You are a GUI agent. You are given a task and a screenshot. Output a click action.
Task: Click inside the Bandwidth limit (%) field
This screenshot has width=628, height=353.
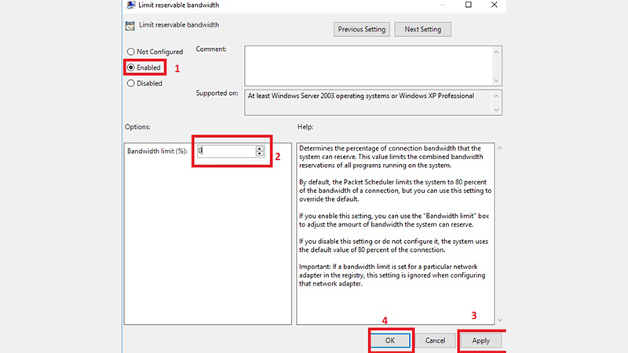coord(225,151)
